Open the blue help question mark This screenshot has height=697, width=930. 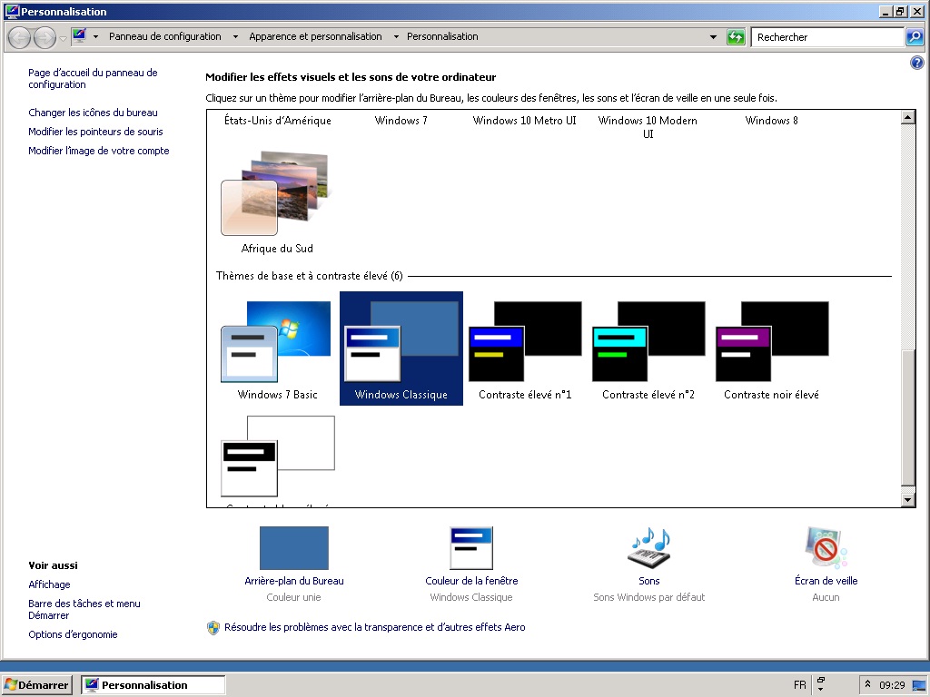(x=916, y=63)
